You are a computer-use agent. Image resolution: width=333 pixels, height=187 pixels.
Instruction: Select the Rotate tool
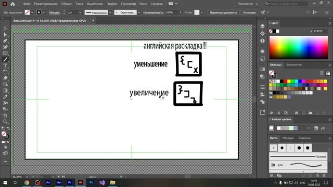click(5, 72)
